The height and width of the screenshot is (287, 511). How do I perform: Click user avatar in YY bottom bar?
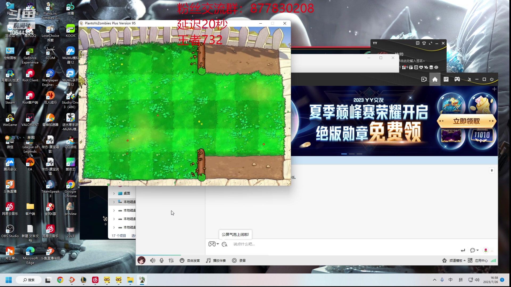tap(141, 260)
